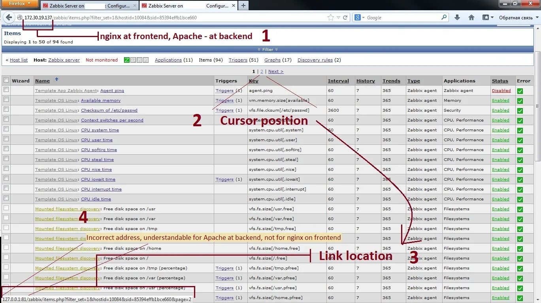
Task: Click the Next > pagination link
Action: 276,71
